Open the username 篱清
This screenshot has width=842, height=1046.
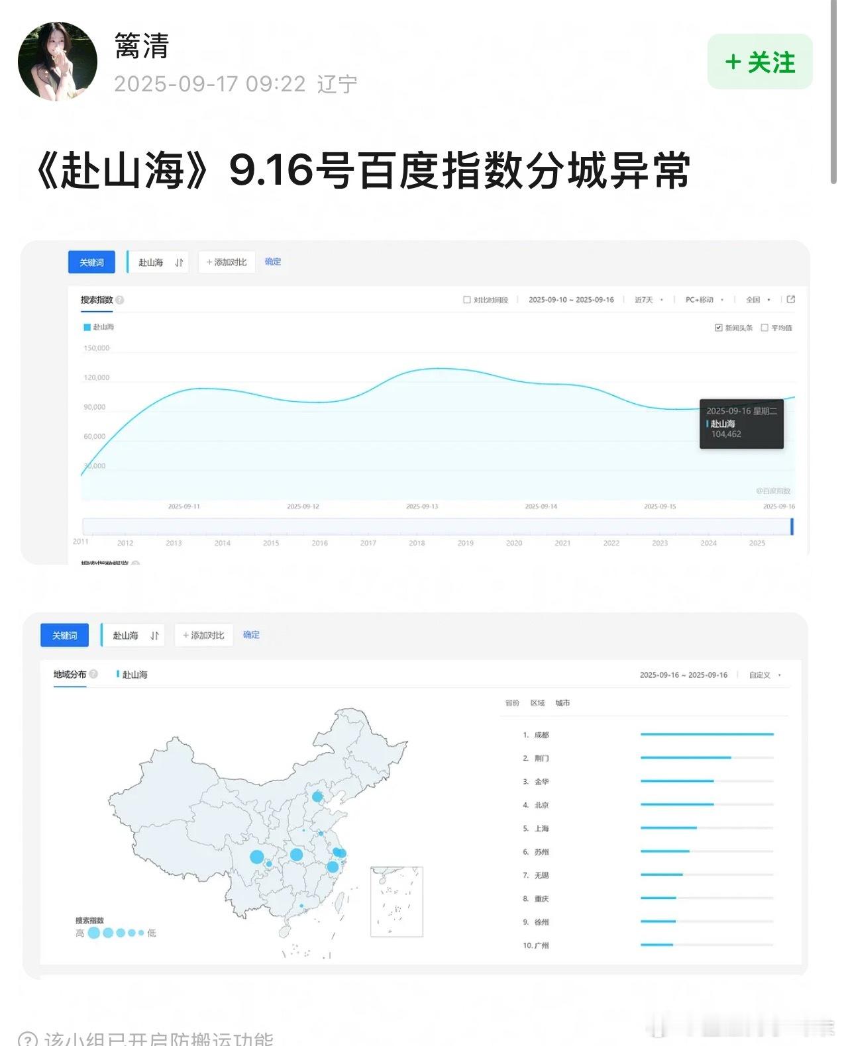point(142,46)
